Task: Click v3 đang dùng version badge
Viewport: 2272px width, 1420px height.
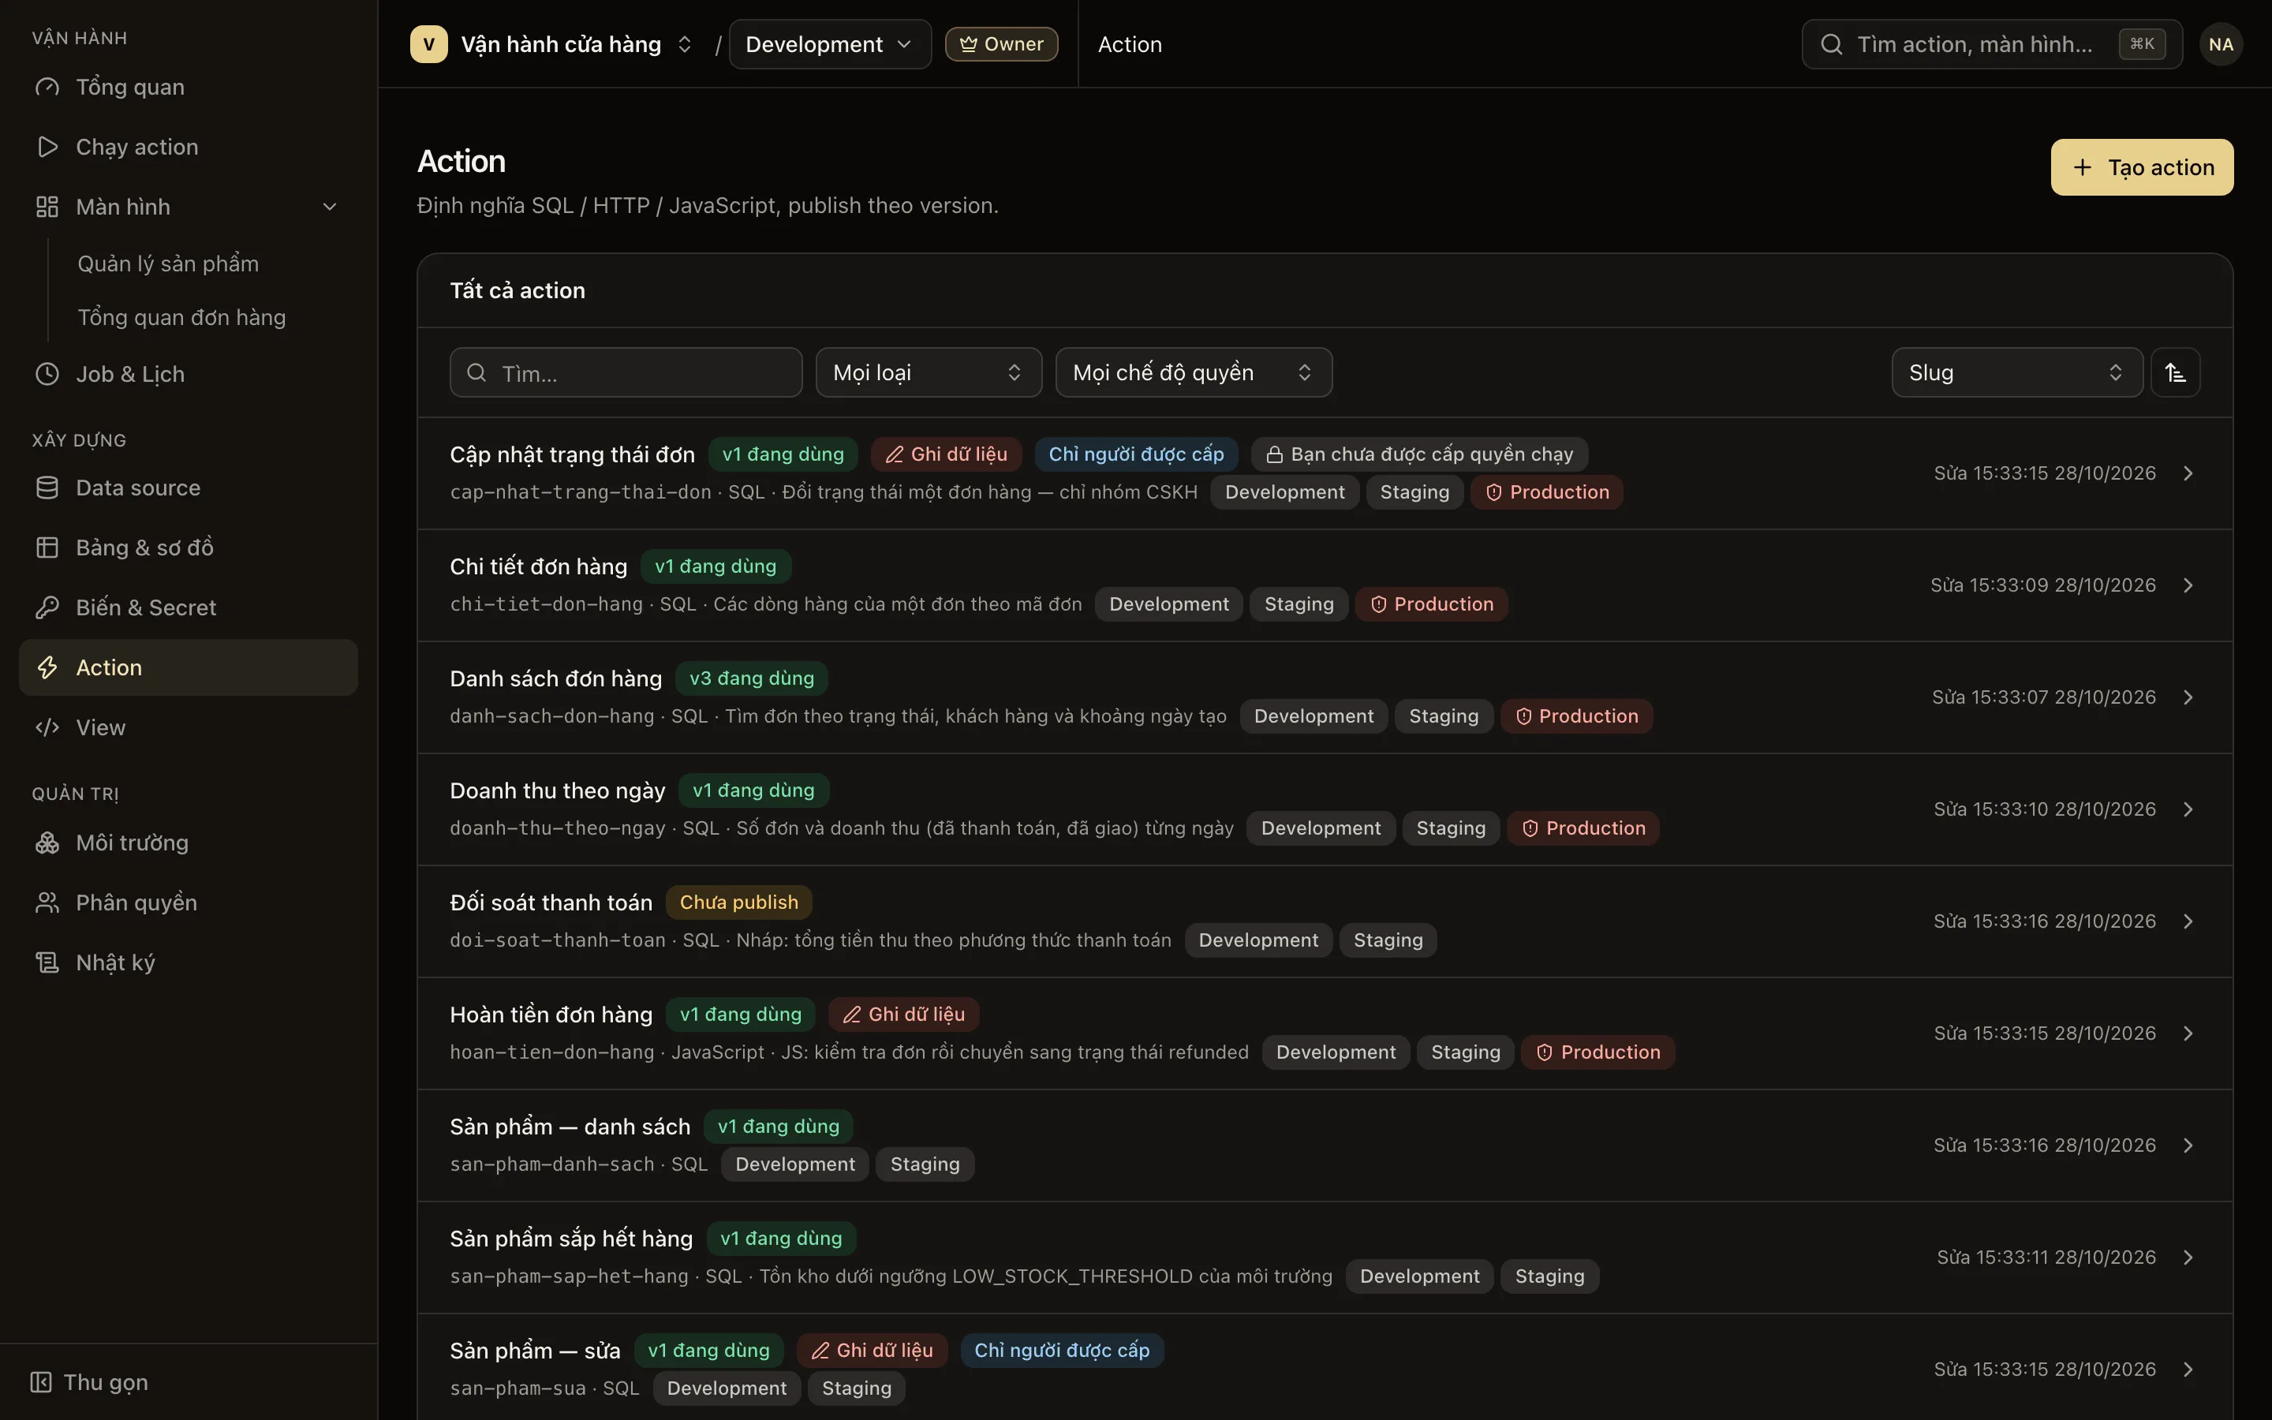Action: [x=752, y=679]
